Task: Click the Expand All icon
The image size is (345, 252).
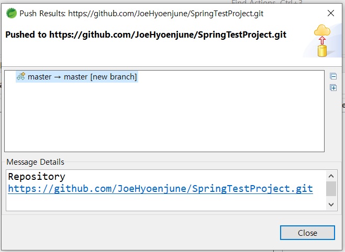Action: pyautogui.click(x=333, y=88)
